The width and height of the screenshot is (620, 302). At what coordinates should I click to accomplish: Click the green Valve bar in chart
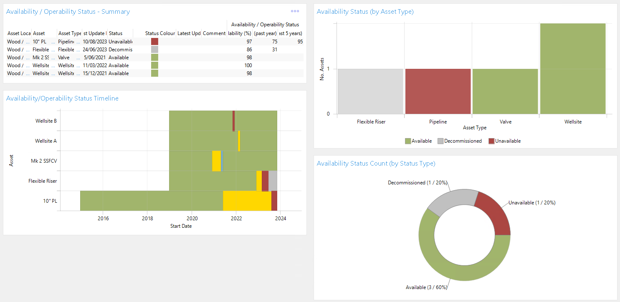pos(505,91)
